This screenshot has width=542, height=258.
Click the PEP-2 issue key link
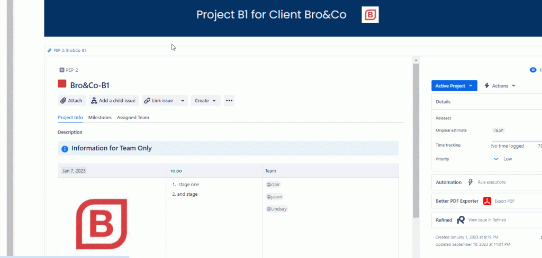point(72,70)
